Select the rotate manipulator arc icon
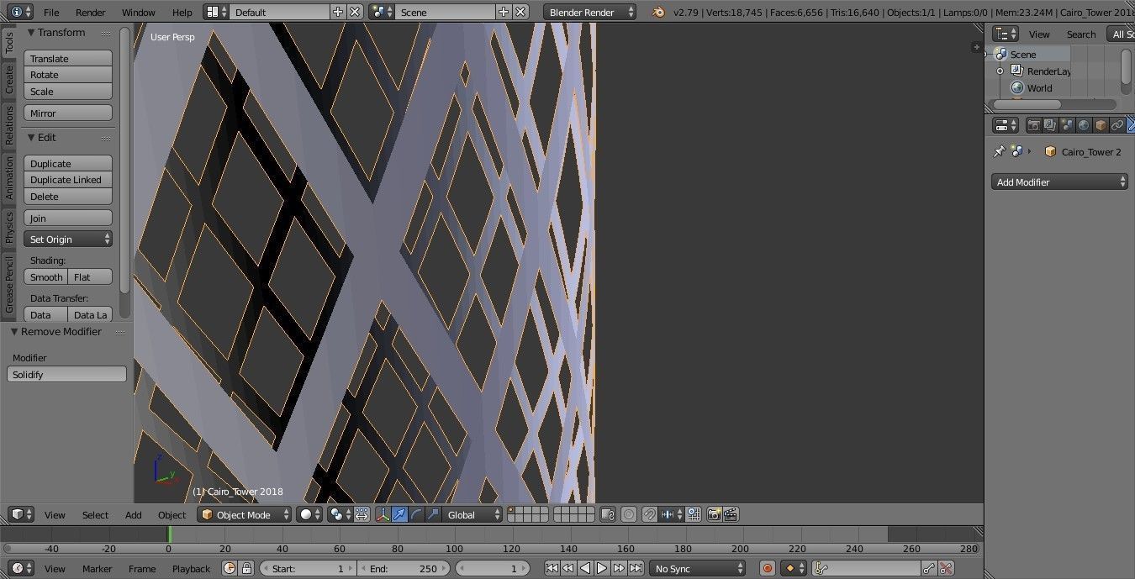 click(x=416, y=514)
